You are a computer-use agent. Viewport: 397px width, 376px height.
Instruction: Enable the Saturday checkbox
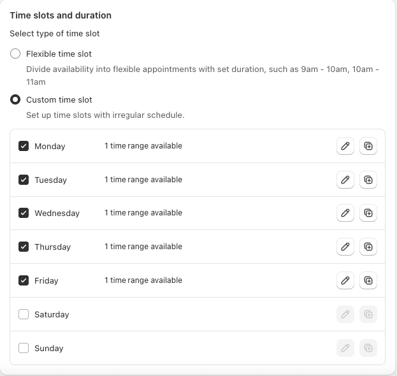pos(24,314)
